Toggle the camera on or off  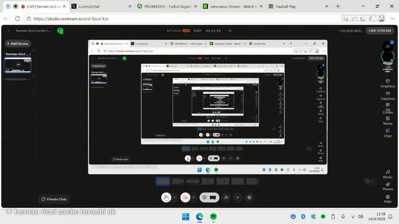pos(185,198)
